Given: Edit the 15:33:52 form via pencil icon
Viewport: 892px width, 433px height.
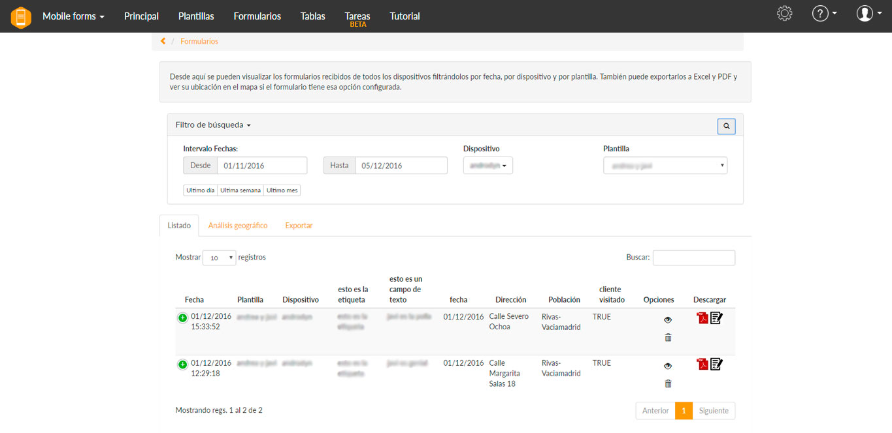Looking at the screenshot, I should pyautogui.click(x=716, y=318).
